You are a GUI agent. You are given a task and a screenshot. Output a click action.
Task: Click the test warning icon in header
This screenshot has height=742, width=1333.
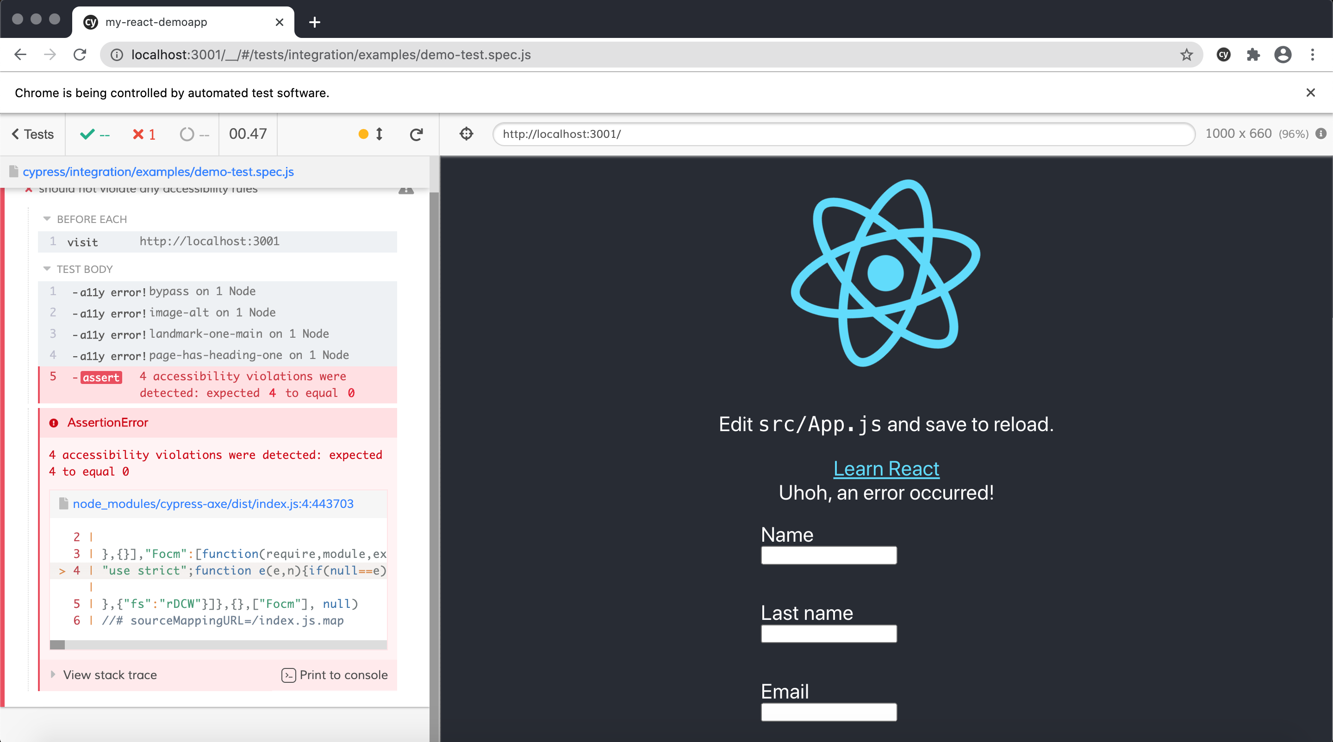pyautogui.click(x=406, y=189)
